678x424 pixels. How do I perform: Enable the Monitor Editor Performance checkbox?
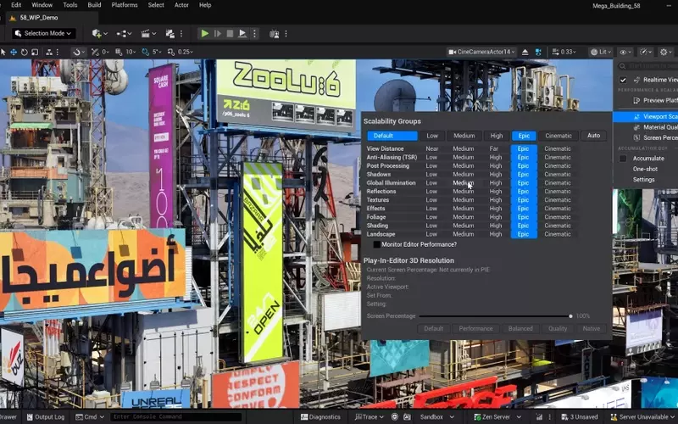[376, 244]
